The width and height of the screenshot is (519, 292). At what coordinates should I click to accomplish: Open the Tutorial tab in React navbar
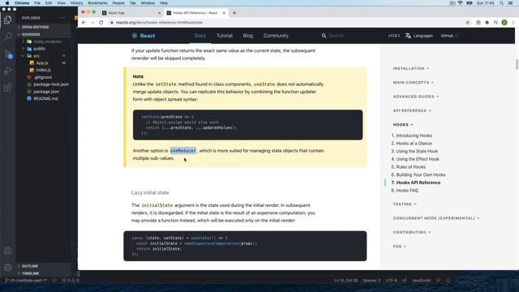[x=225, y=36]
